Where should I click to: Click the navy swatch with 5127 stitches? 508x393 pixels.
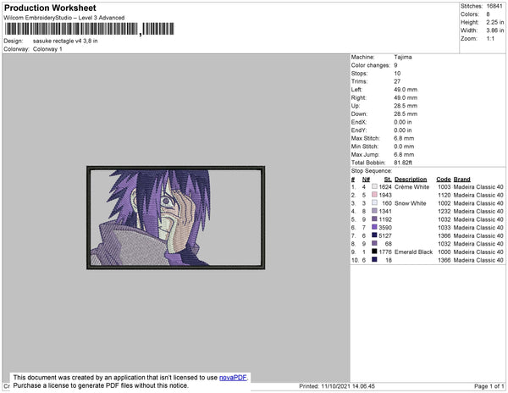tap(374, 235)
